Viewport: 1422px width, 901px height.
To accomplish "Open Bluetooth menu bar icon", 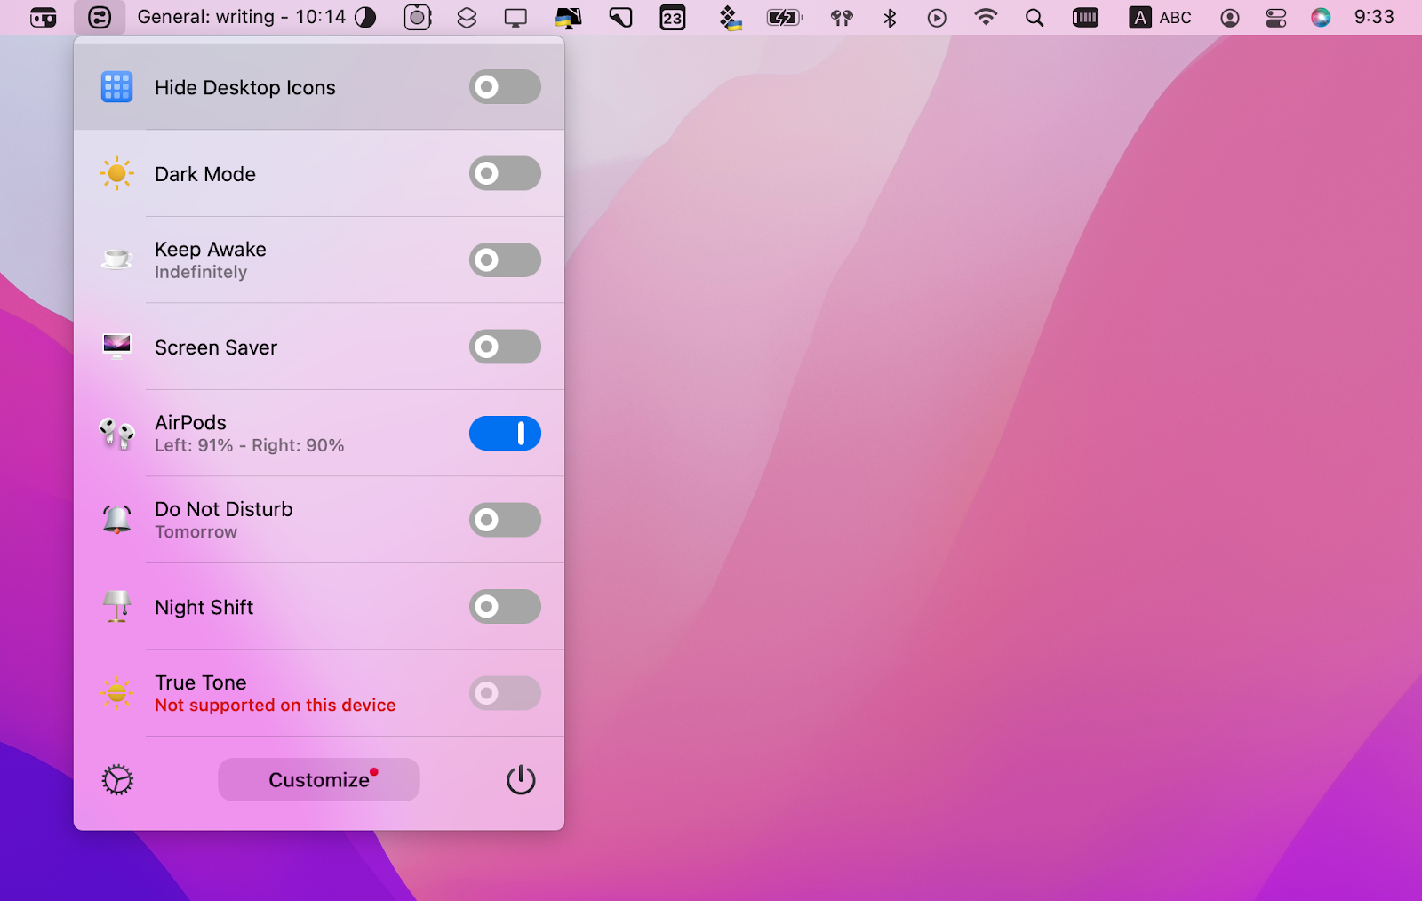I will [890, 18].
